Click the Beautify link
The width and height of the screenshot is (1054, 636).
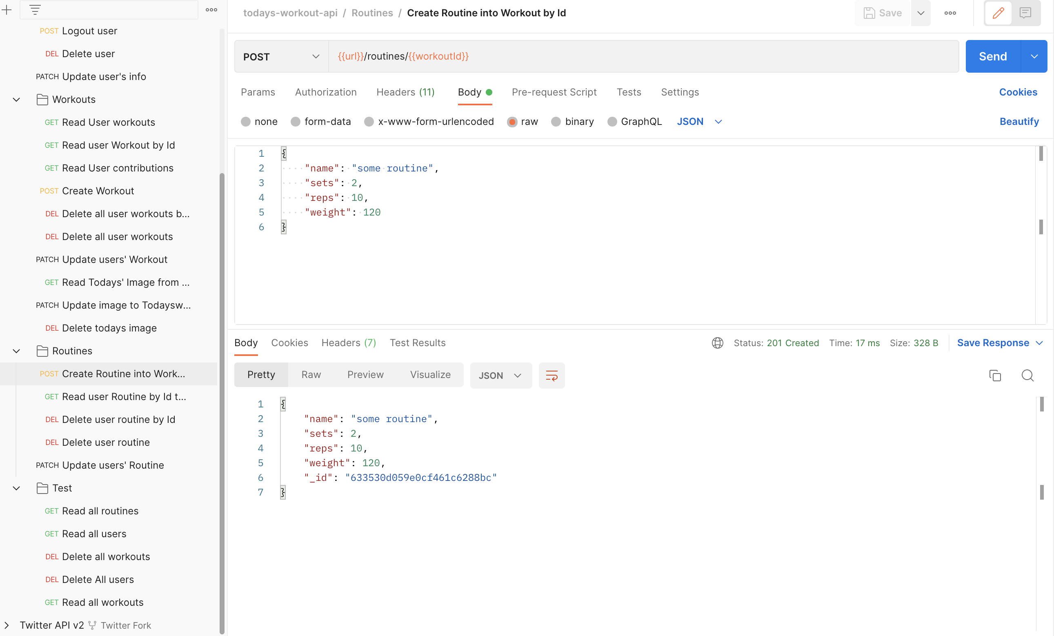click(1019, 122)
